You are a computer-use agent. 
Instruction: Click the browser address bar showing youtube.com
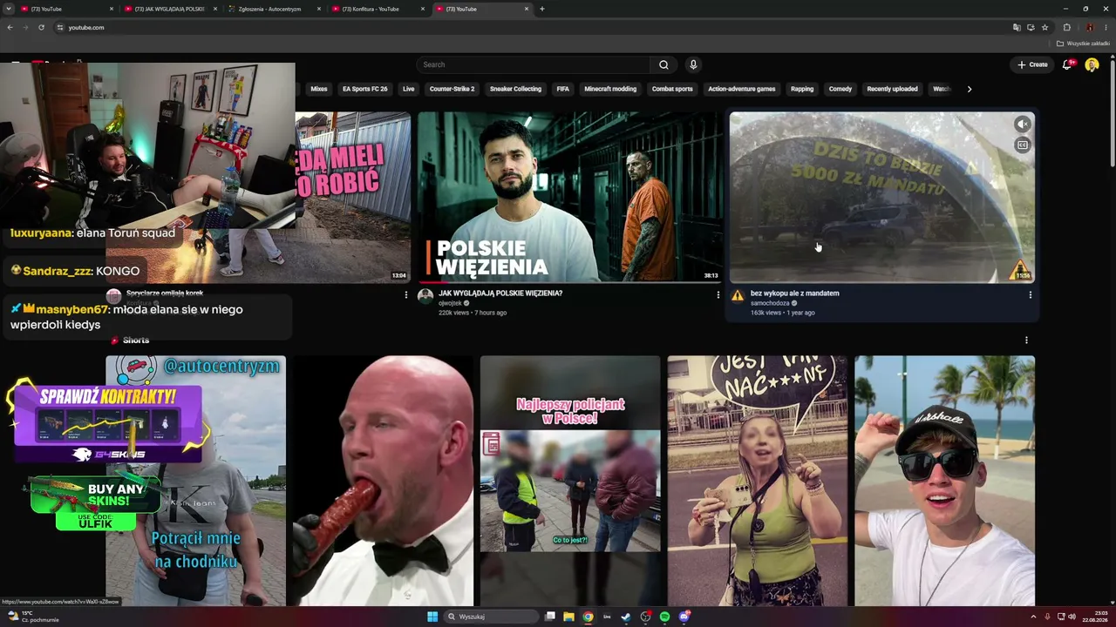532,27
